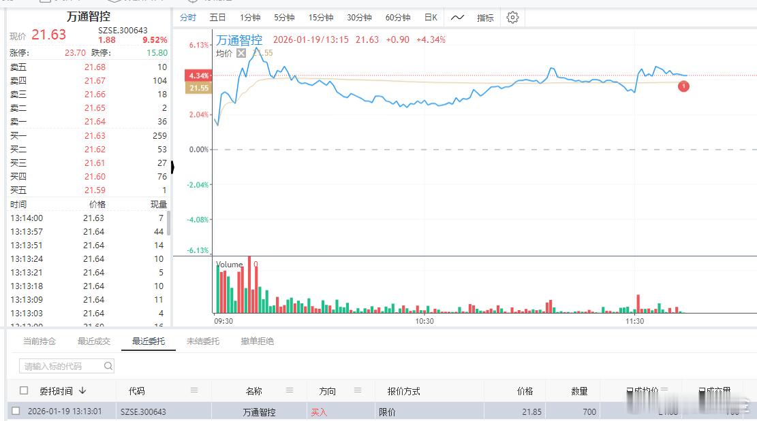Click the order quantity 700 cell

[589, 412]
